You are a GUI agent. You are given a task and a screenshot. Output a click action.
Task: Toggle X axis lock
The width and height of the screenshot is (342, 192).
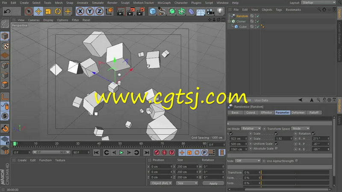point(80,12)
